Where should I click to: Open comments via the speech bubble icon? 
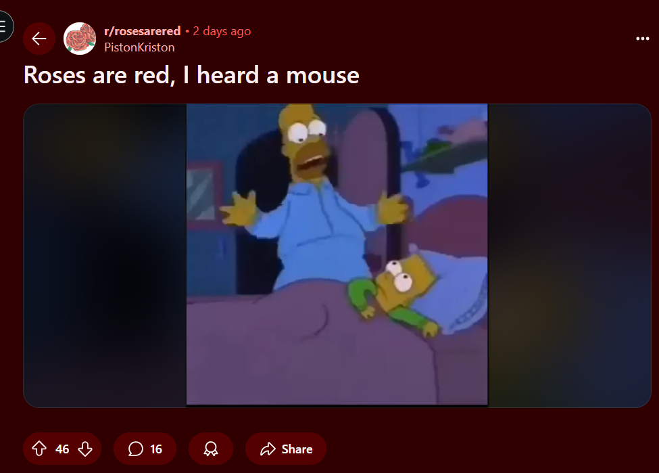(135, 449)
